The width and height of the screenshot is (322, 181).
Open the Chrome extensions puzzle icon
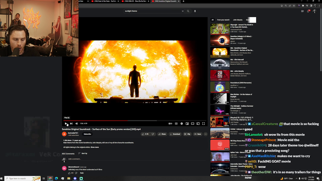coord(303,6)
